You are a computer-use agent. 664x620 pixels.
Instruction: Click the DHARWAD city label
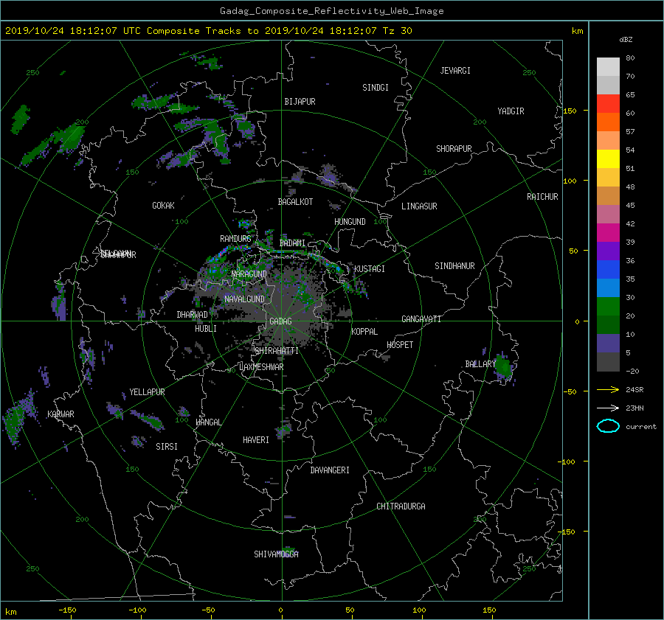[193, 315]
